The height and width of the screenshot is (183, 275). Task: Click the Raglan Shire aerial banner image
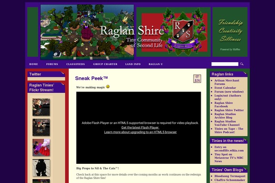coord(87,32)
